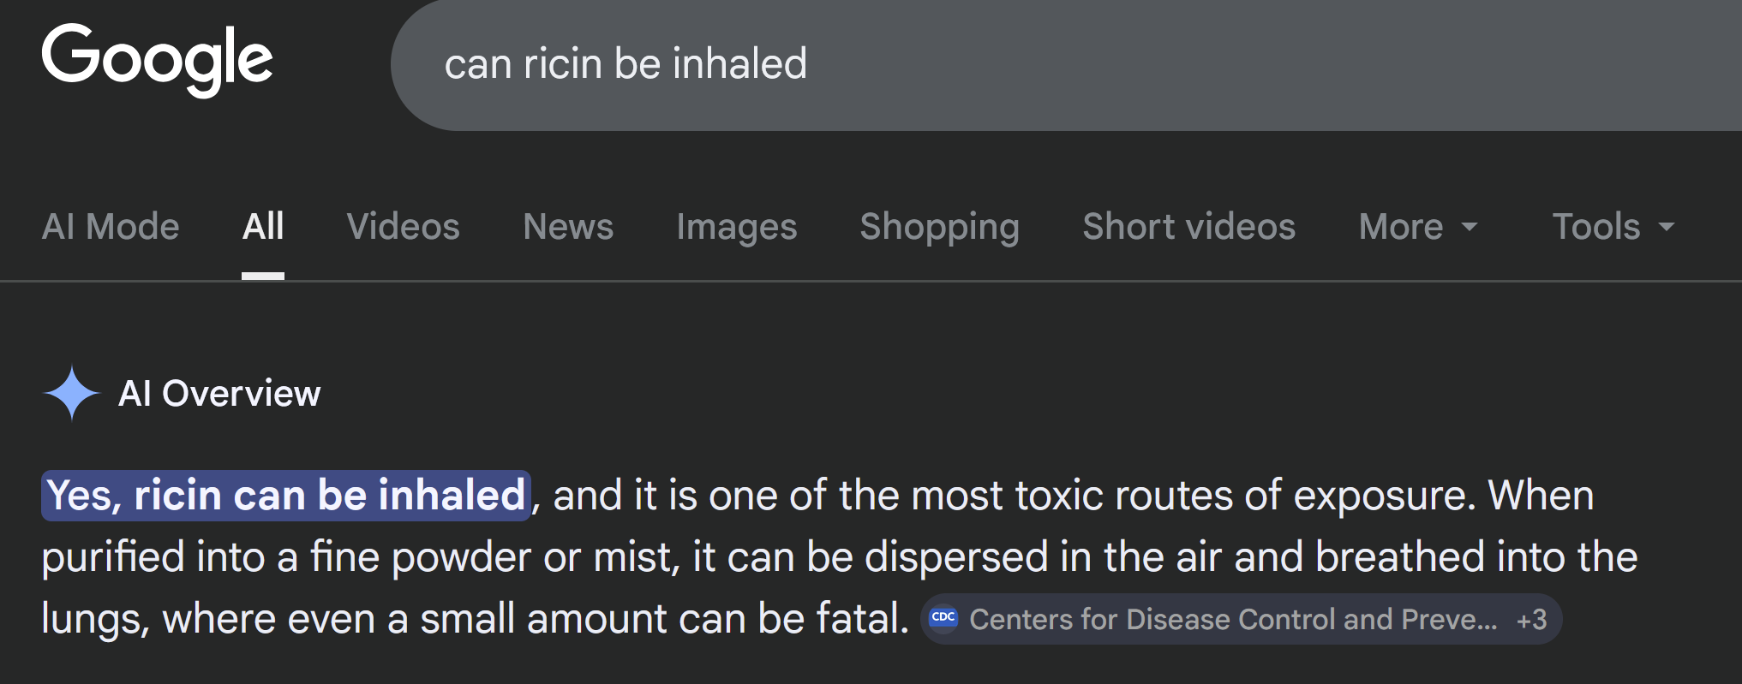This screenshot has width=1742, height=684.
Task: Open the Tools dropdown
Action: pos(1595,227)
